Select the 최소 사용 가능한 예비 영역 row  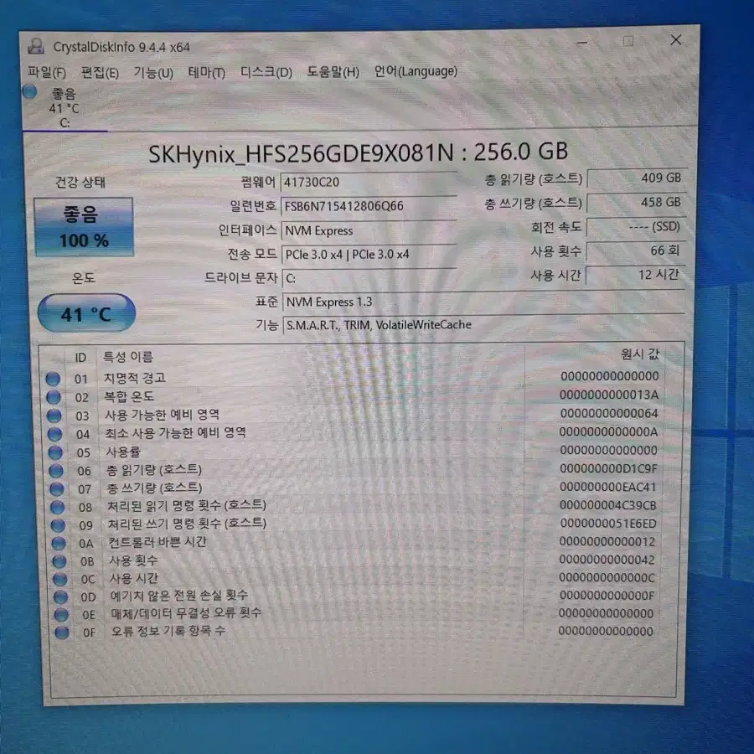click(355, 433)
